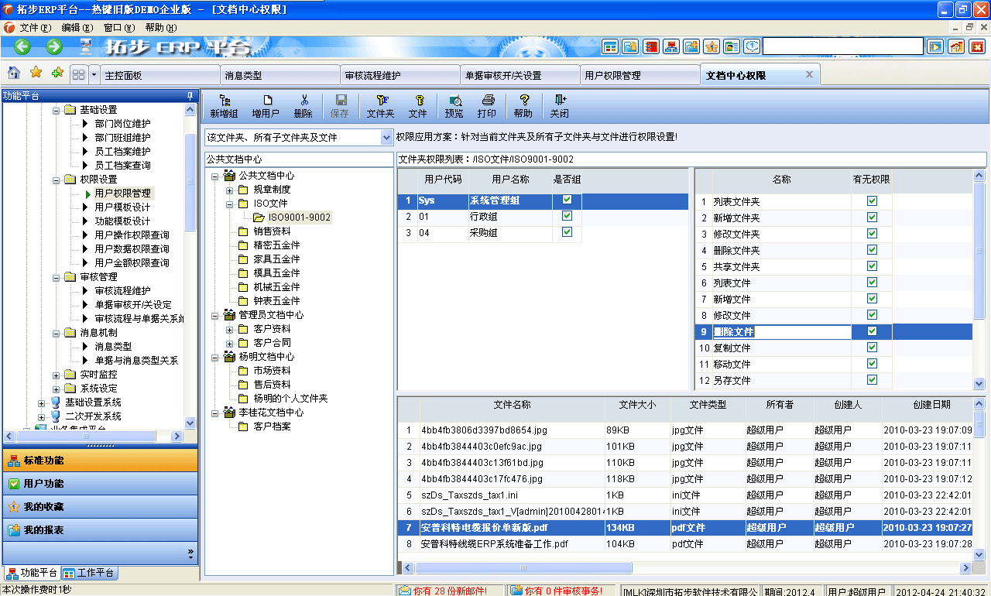Click the 删除 (delete) toolbar icon

click(302, 106)
